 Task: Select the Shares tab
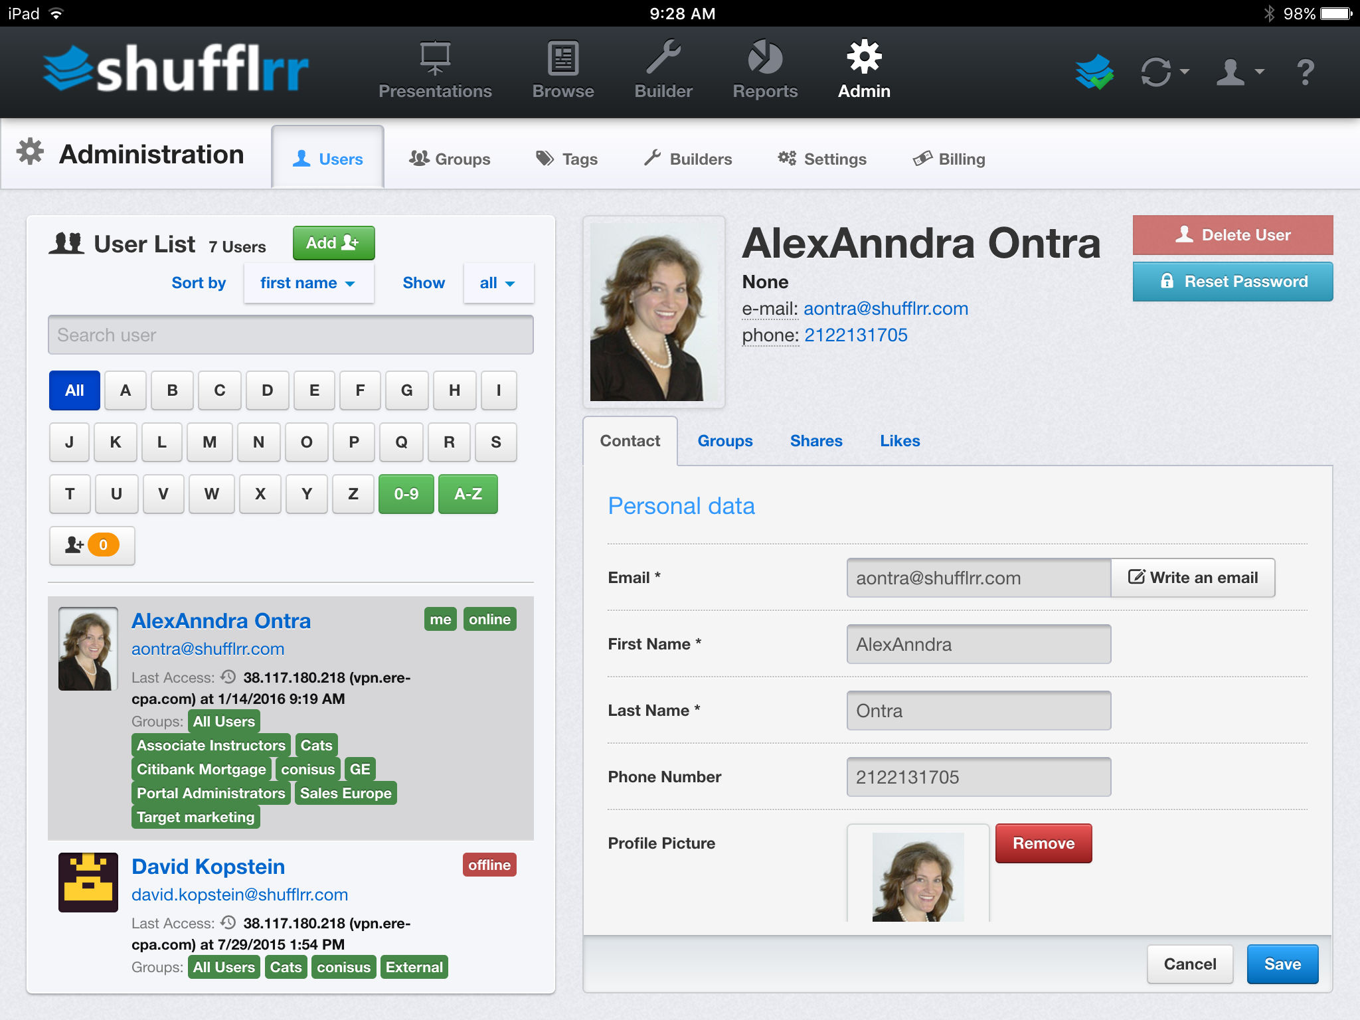816,441
